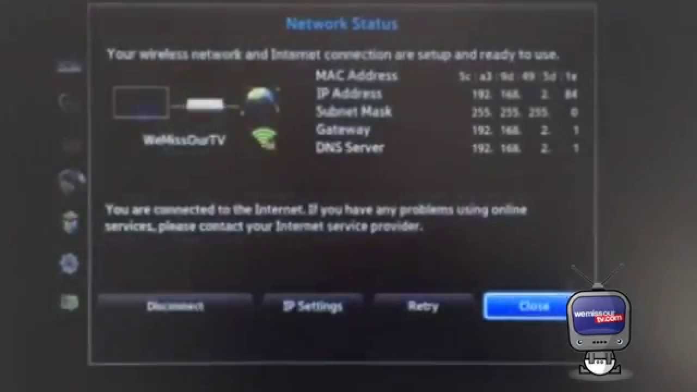Open the System gear icon
Viewport: 697px width, 392px height.
[x=69, y=264]
